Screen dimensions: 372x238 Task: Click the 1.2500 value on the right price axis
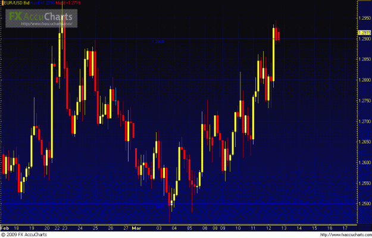point(365,204)
